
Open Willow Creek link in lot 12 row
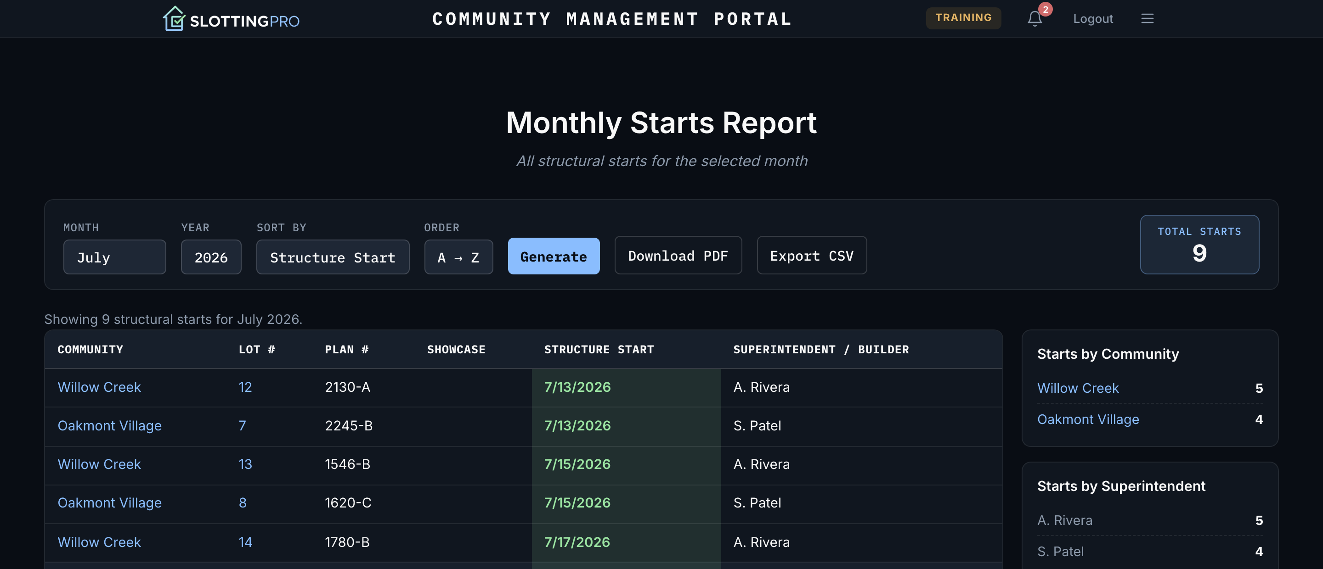[99, 387]
